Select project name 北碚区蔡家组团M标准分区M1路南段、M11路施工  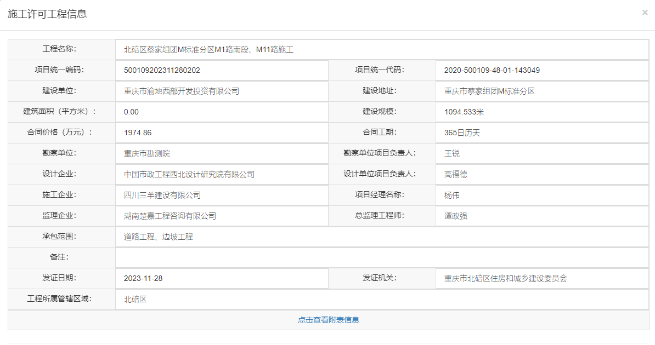point(208,50)
